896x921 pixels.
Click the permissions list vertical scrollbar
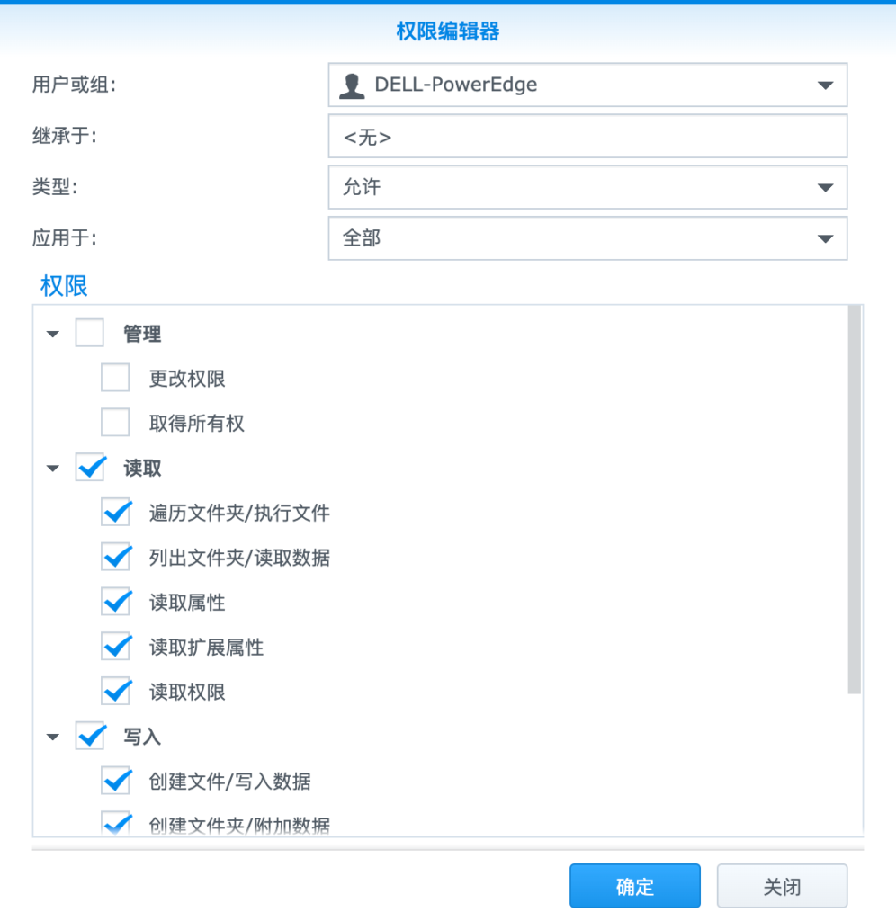tap(855, 499)
